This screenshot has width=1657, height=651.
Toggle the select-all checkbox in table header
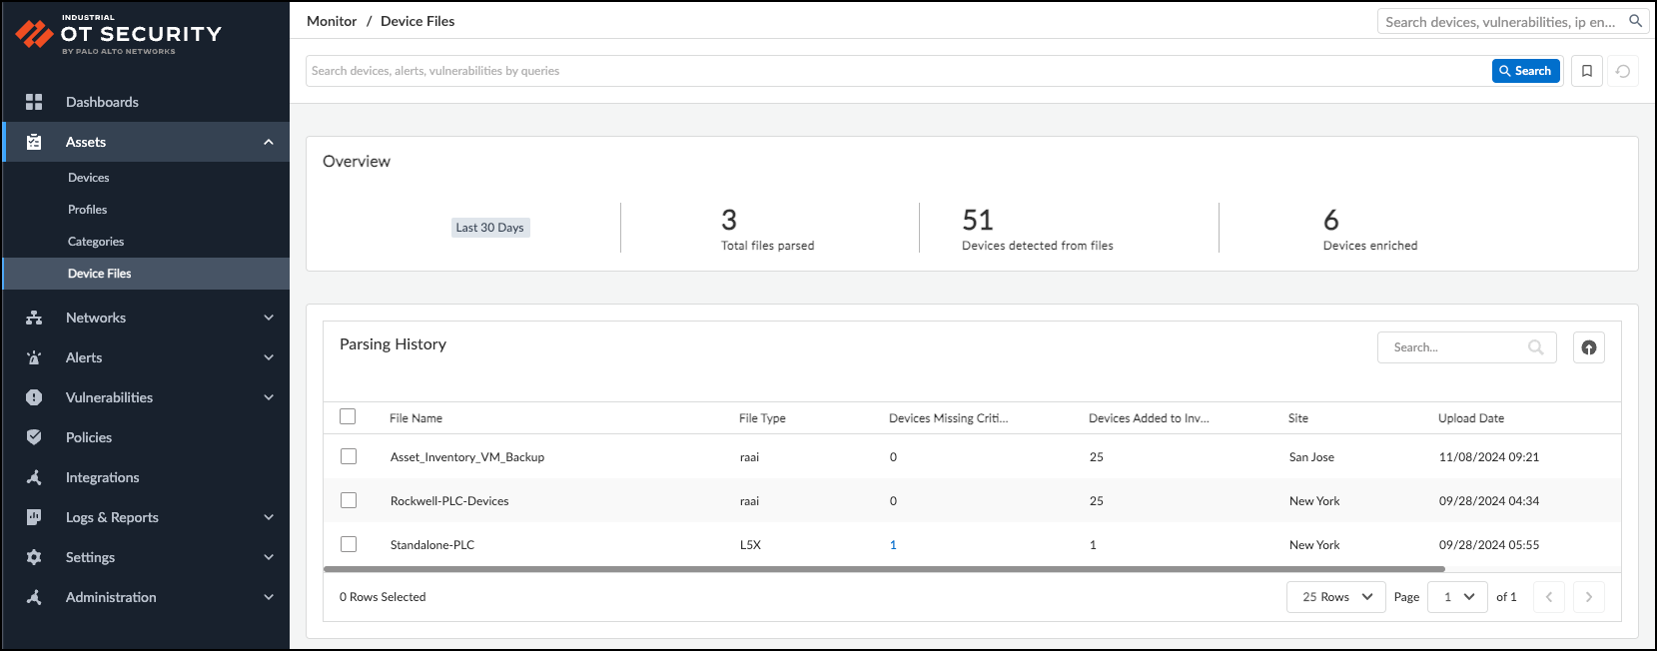coord(348,416)
